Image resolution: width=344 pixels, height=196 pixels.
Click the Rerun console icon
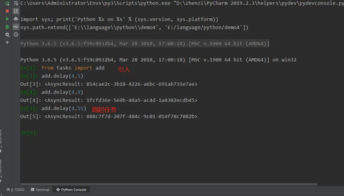point(7,3)
